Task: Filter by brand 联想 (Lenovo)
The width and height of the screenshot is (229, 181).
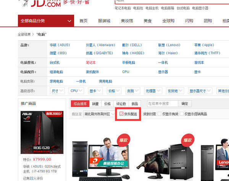Action: pos(169,45)
